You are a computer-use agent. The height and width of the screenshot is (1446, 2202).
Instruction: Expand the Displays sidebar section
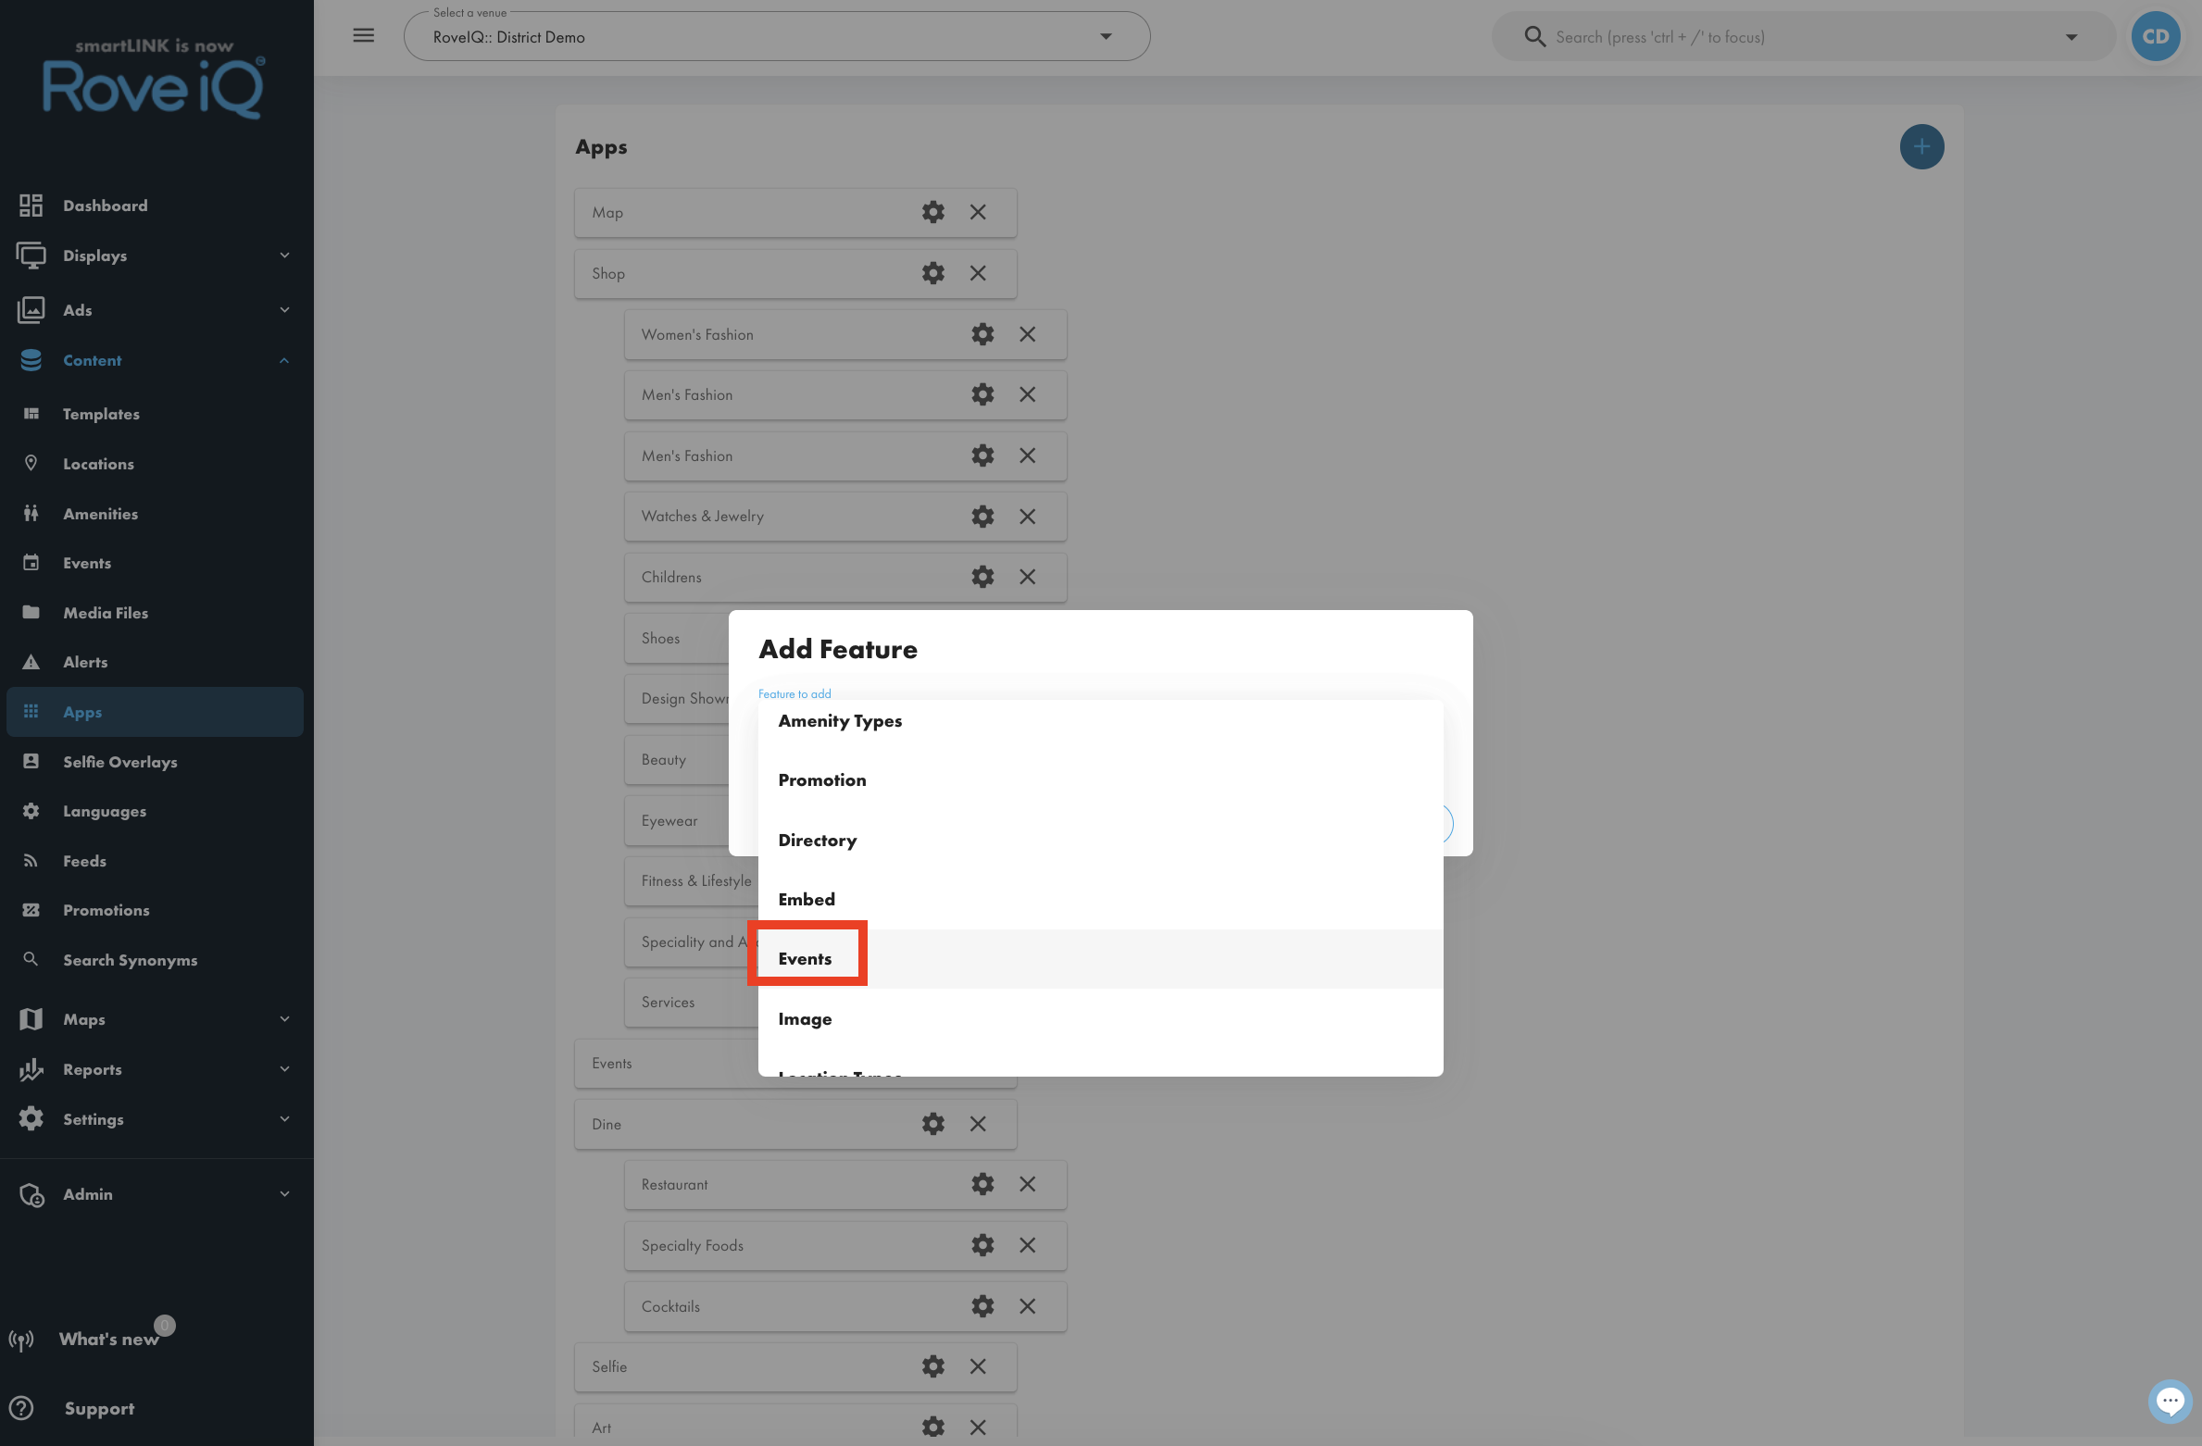156,256
